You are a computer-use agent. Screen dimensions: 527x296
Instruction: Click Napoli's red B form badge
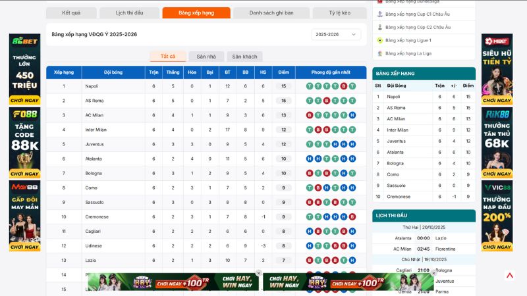coord(344,86)
